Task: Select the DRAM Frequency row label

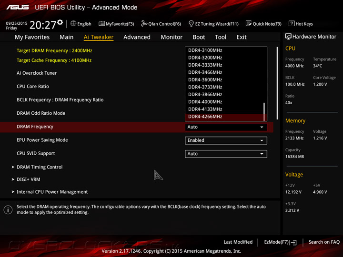Action: [35, 127]
